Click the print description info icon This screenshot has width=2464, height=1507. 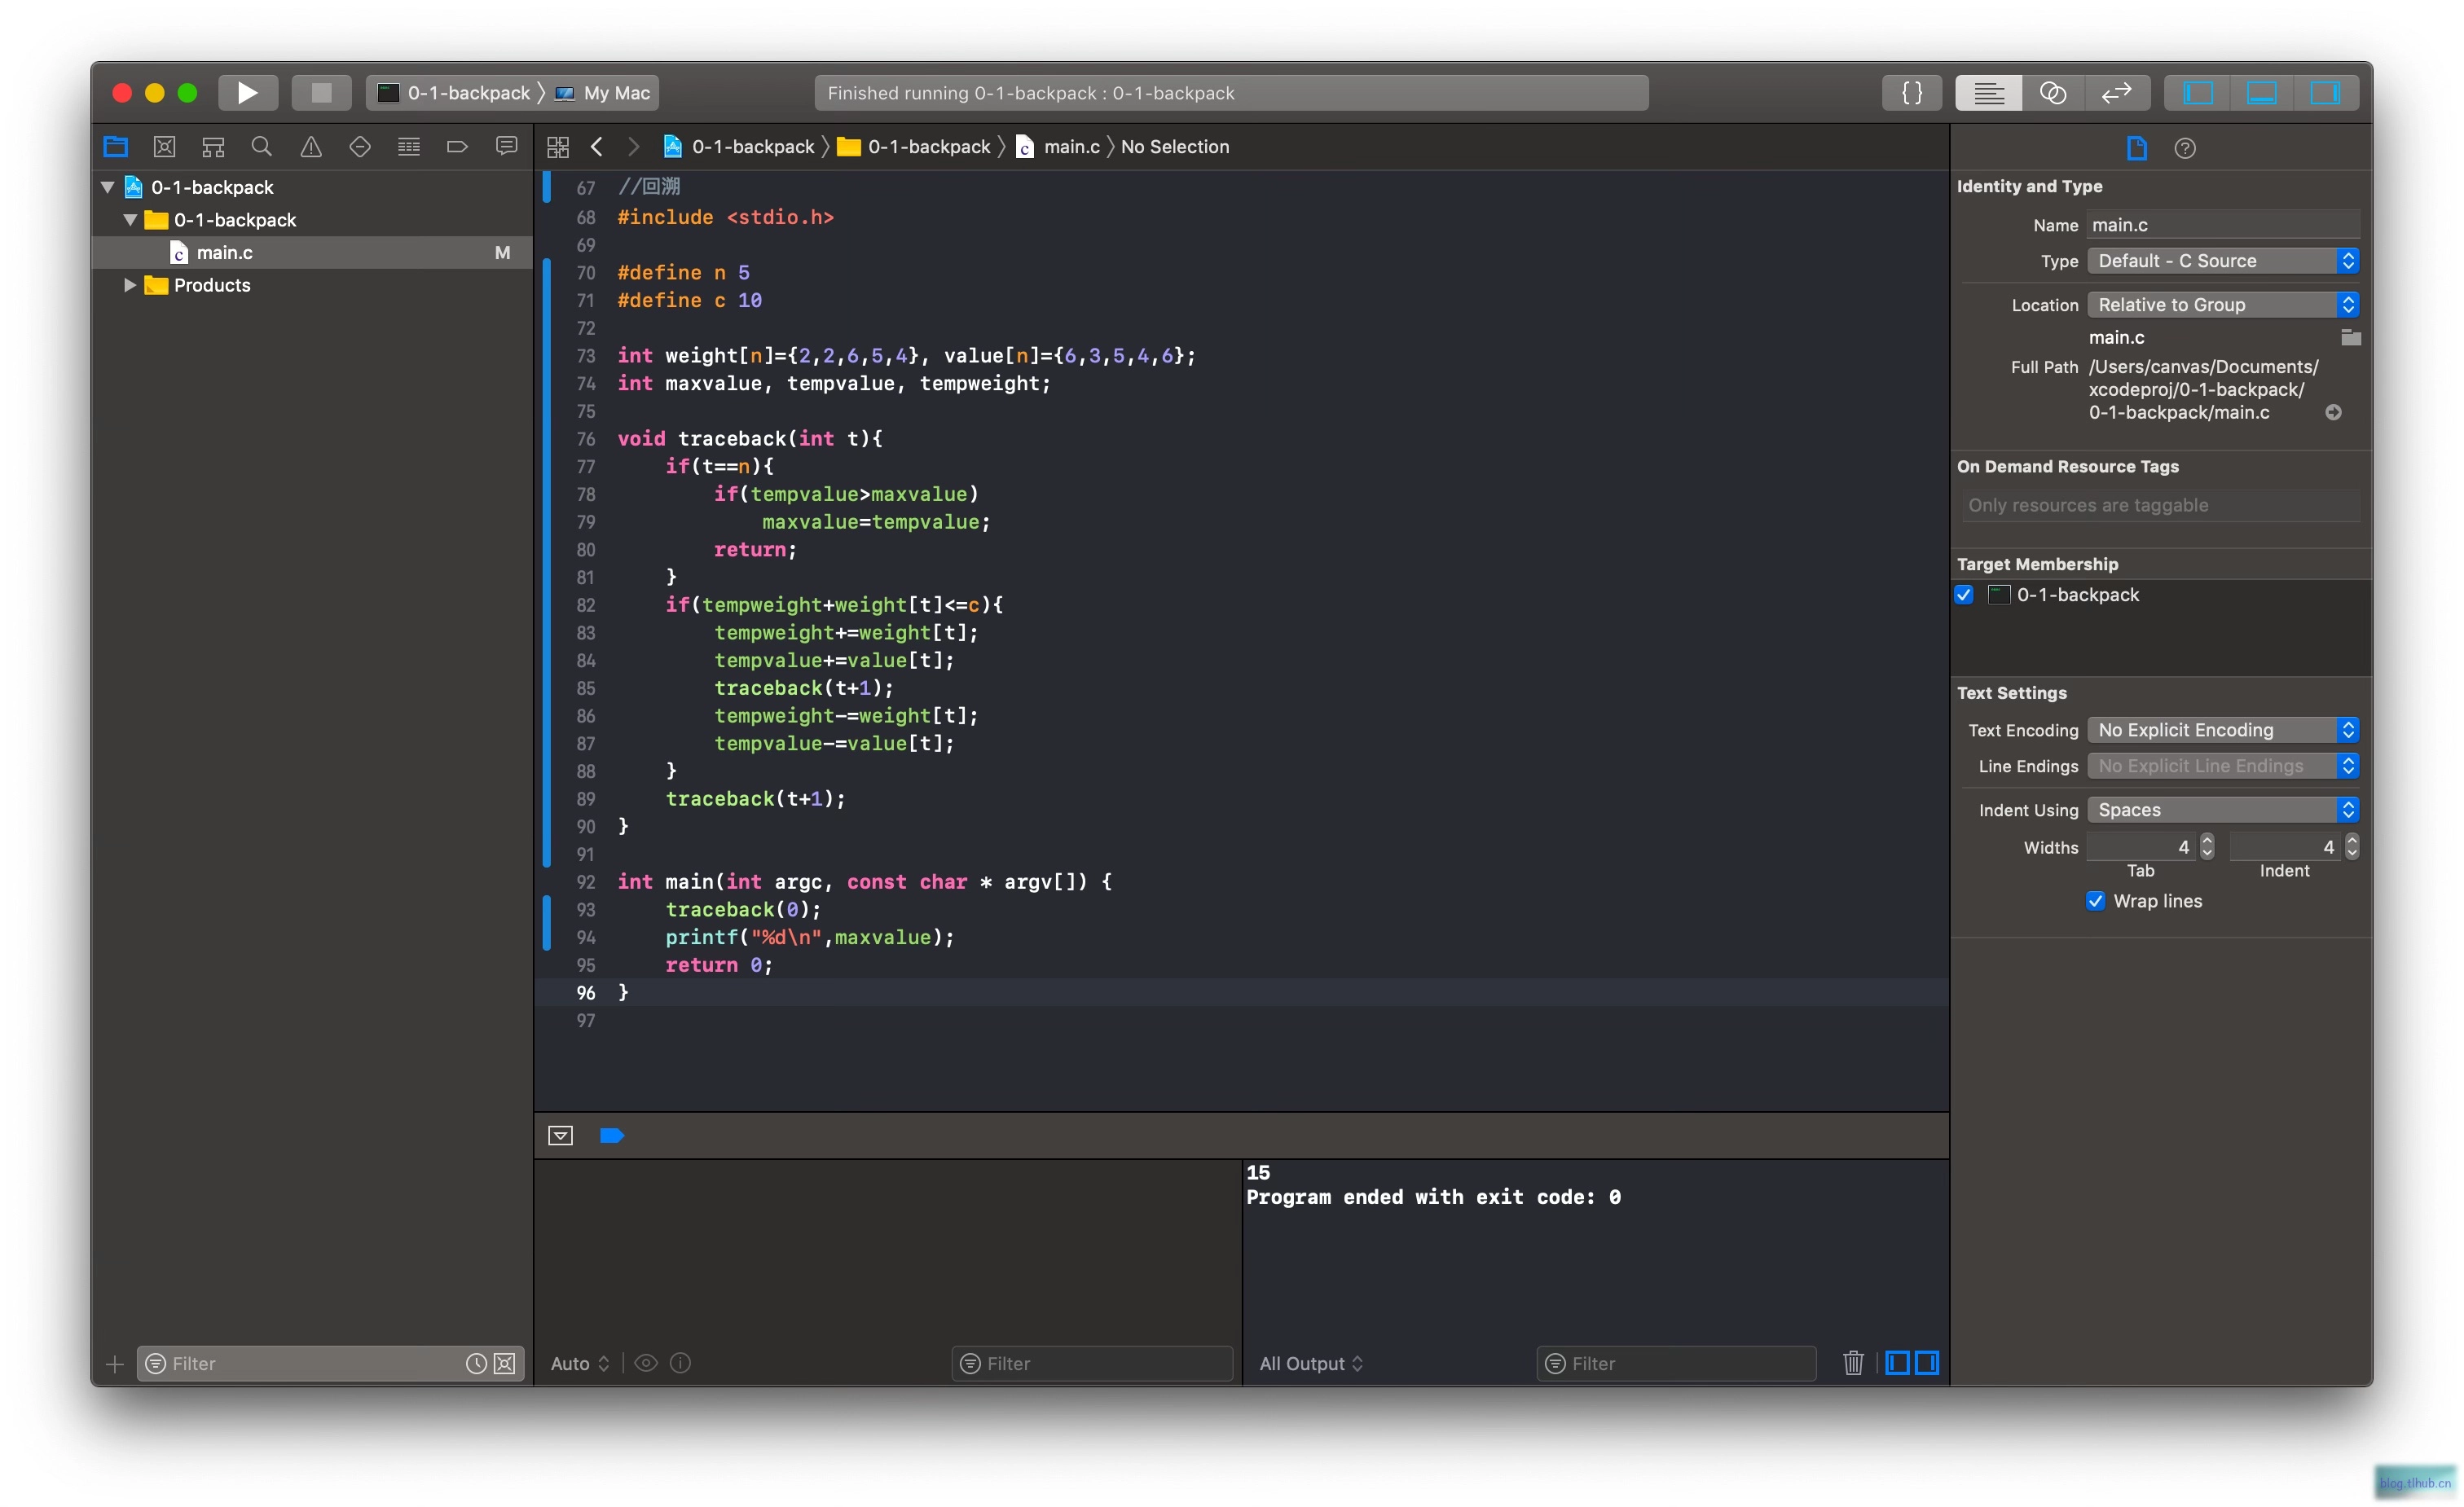pos(680,1363)
